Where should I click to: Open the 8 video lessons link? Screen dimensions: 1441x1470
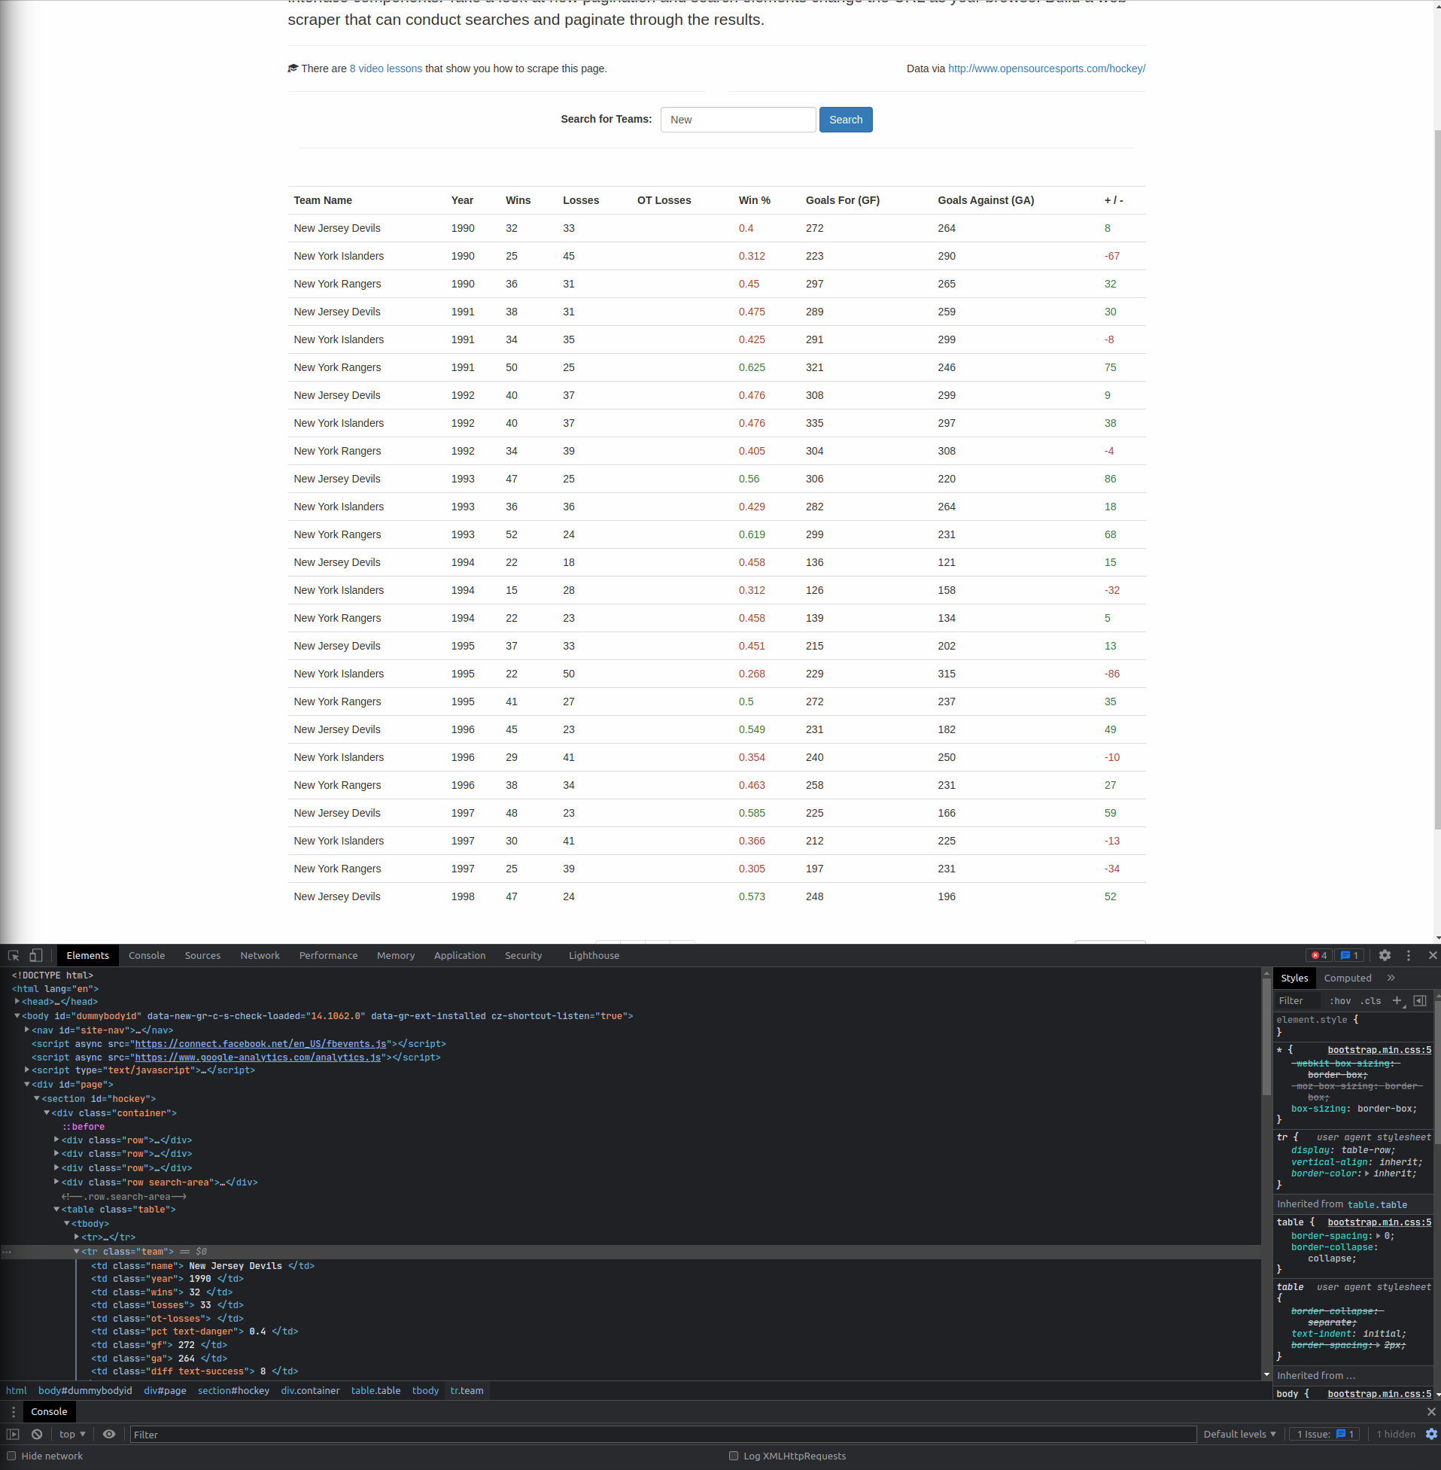coord(386,68)
